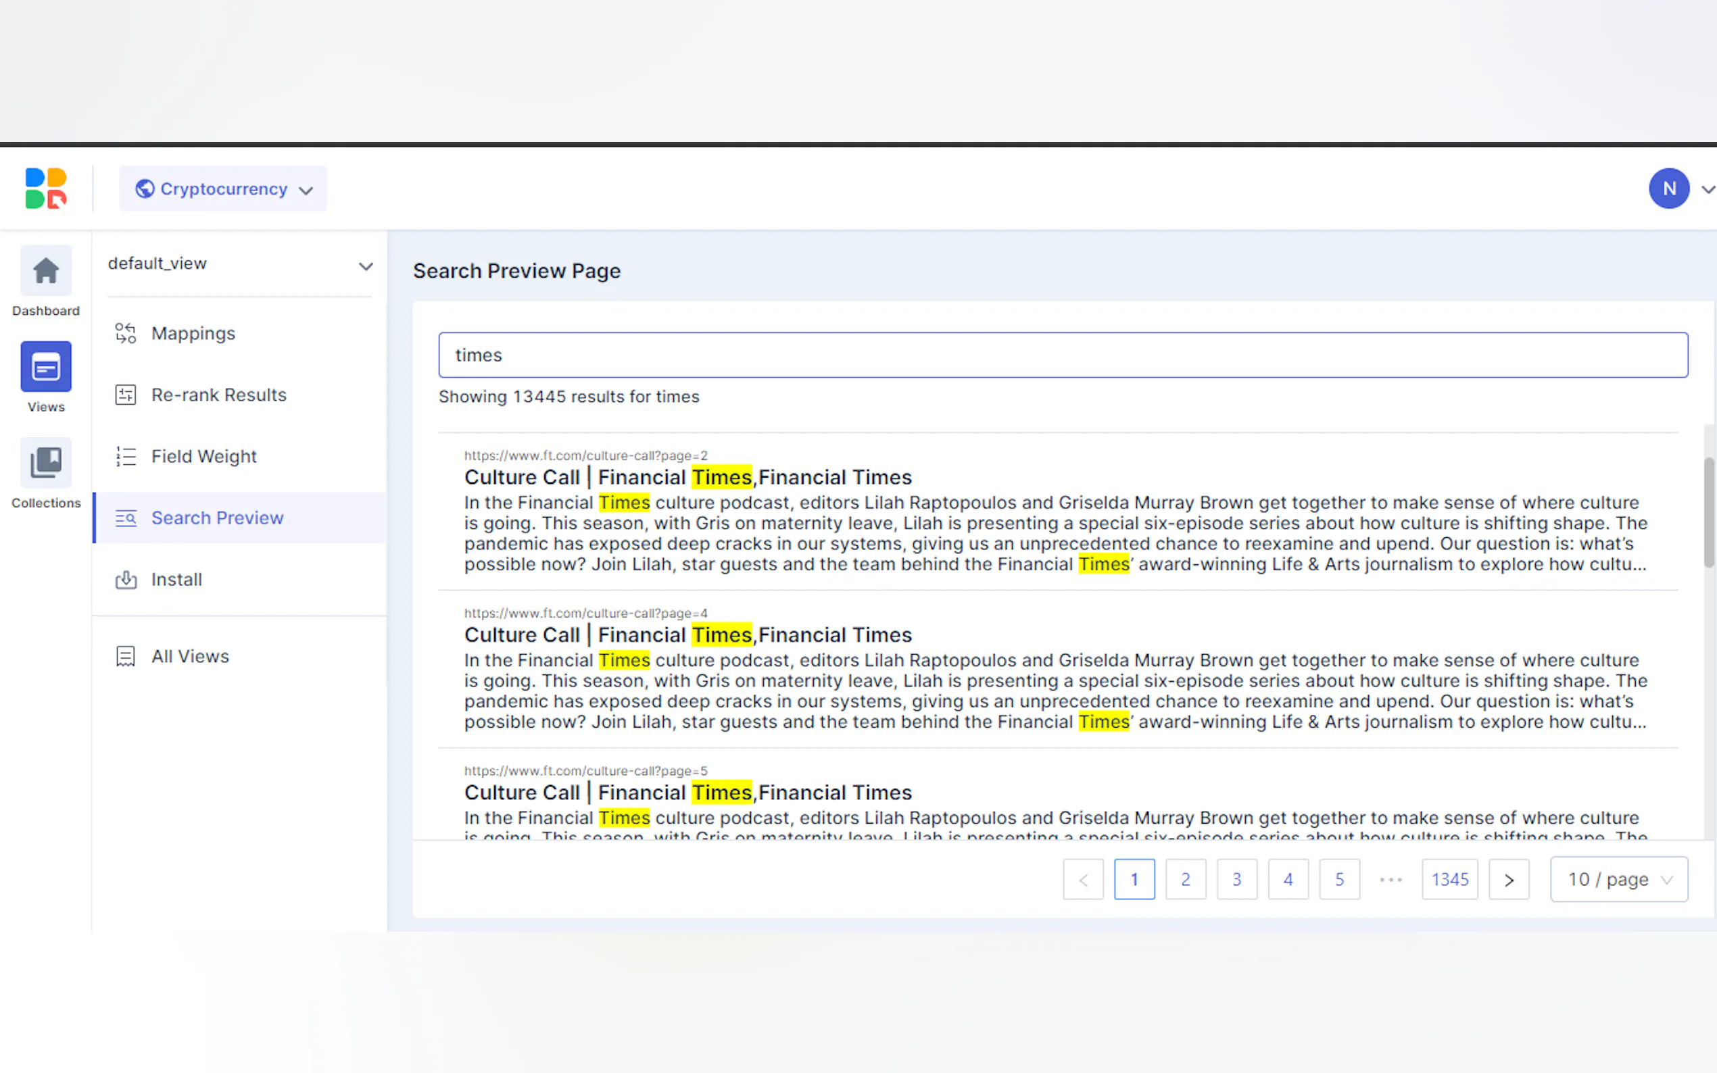Open All Views list
Screen dimensions: 1717x1073
pos(190,656)
